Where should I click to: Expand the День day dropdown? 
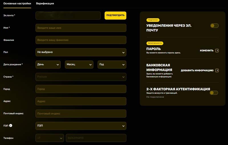[x=48, y=65]
